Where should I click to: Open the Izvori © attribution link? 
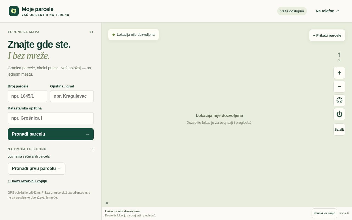[x=344, y=213]
